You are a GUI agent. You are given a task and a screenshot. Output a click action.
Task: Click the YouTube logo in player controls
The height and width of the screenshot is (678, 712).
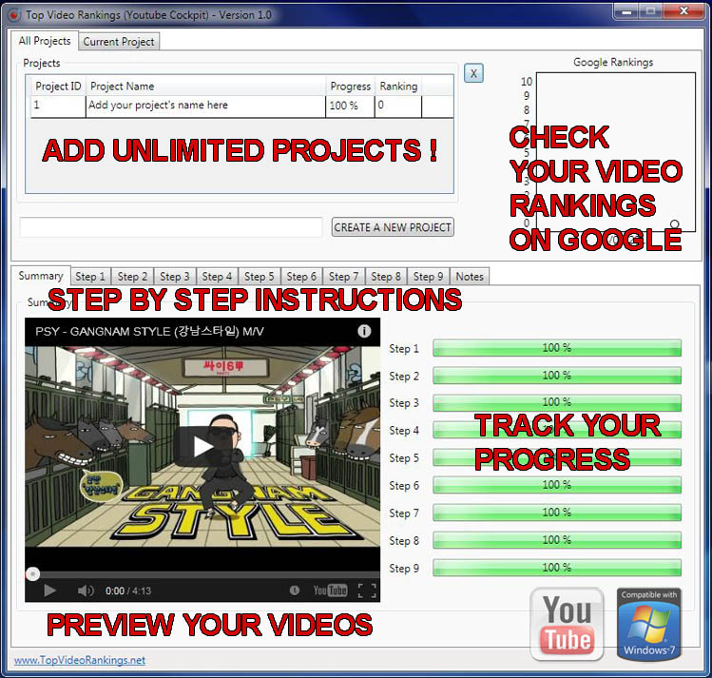point(330,591)
